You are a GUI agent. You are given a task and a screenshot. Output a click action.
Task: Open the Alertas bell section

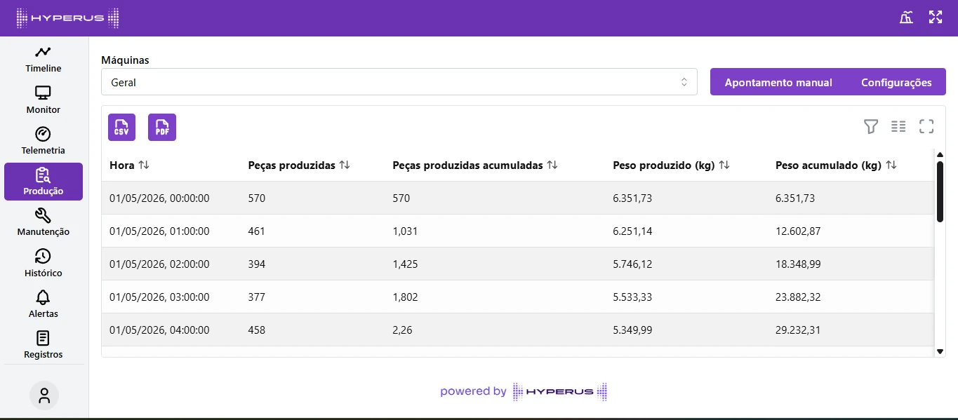click(44, 304)
